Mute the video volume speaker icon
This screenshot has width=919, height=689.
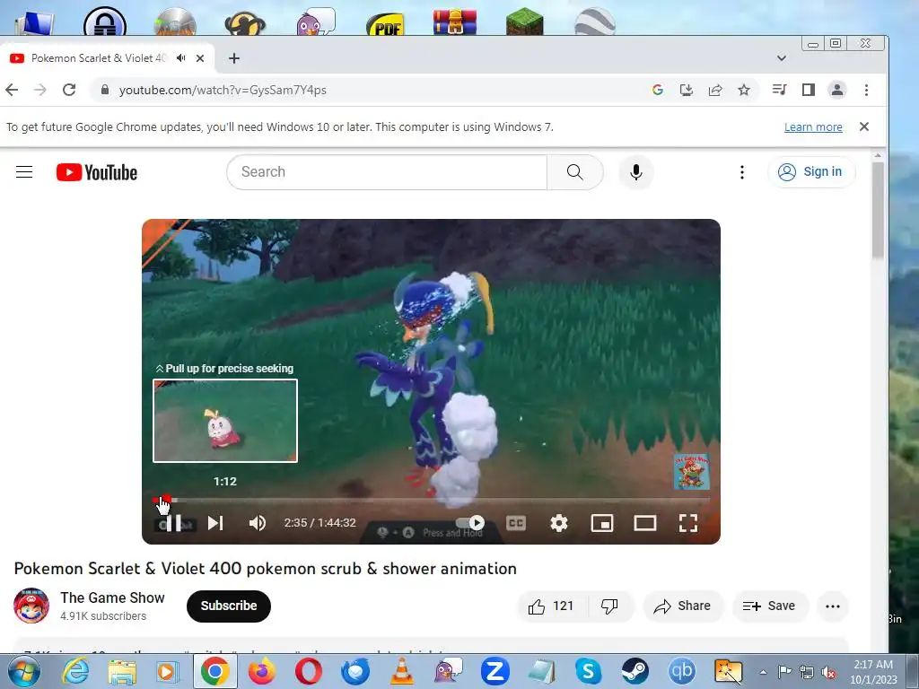click(258, 523)
